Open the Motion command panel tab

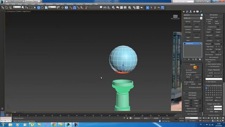tap(194, 12)
